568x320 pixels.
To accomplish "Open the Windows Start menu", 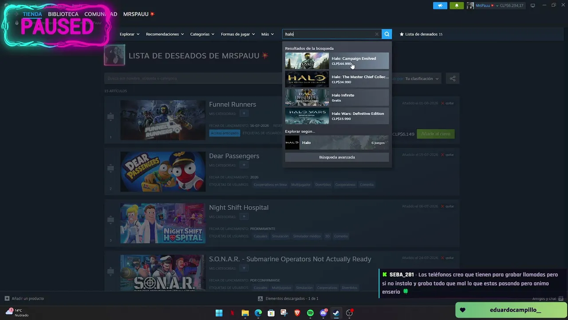I will click(x=219, y=313).
